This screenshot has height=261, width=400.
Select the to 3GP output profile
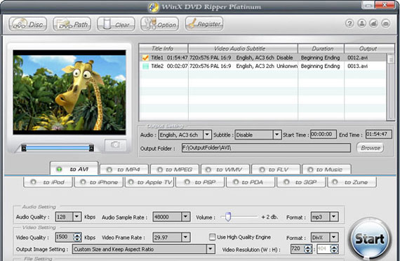(x=301, y=182)
